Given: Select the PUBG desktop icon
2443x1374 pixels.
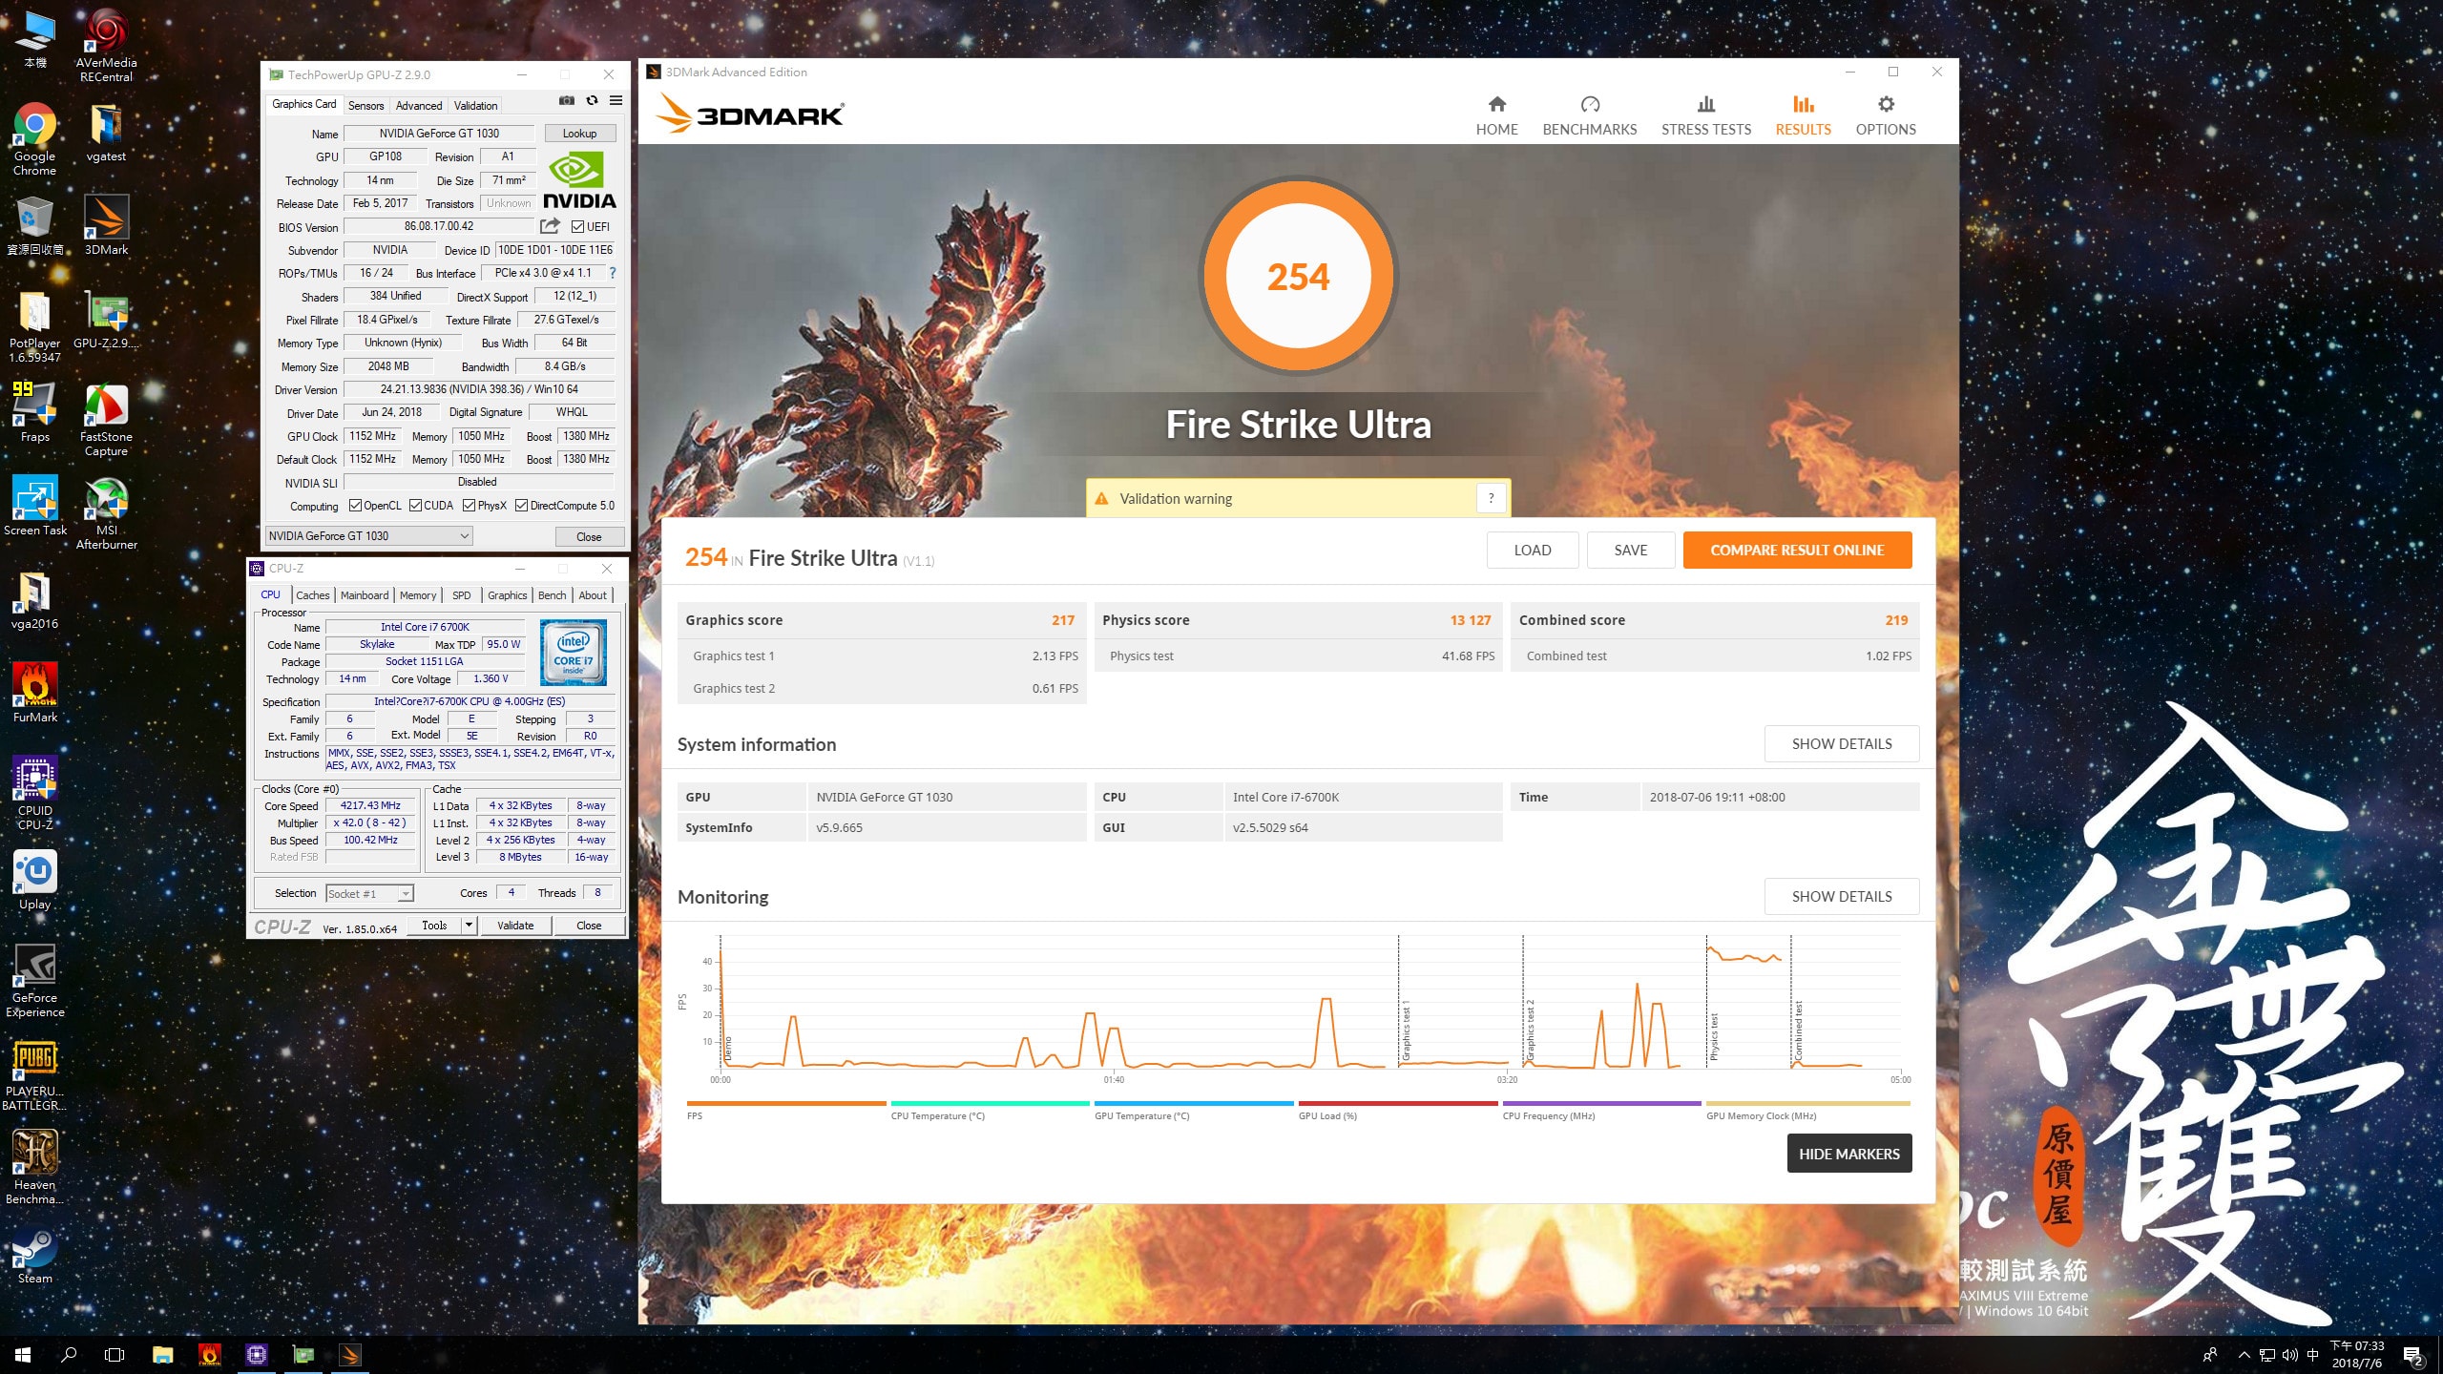Looking at the screenshot, I should [x=35, y=1074].
